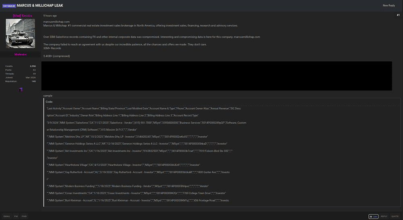403x220 pixels.
Task: Click the 'Code:' header label
Action: coord(49,102)
